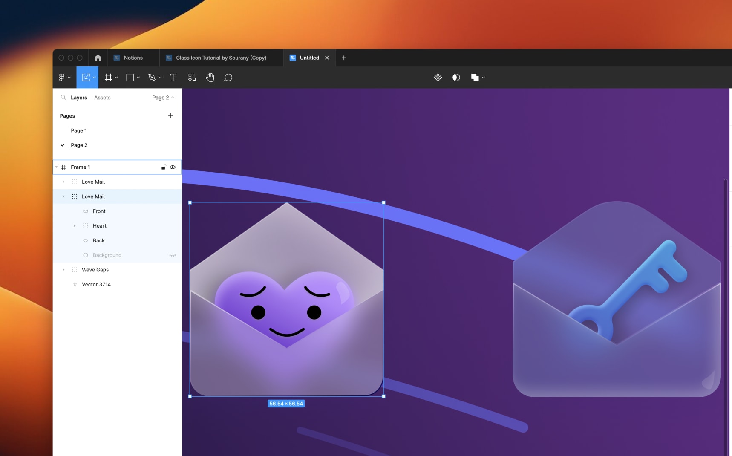Image resolution: width=732 pixels, height=456 pixels.
Task: Expand the Heart layer group
Action: tap(75, 225)
